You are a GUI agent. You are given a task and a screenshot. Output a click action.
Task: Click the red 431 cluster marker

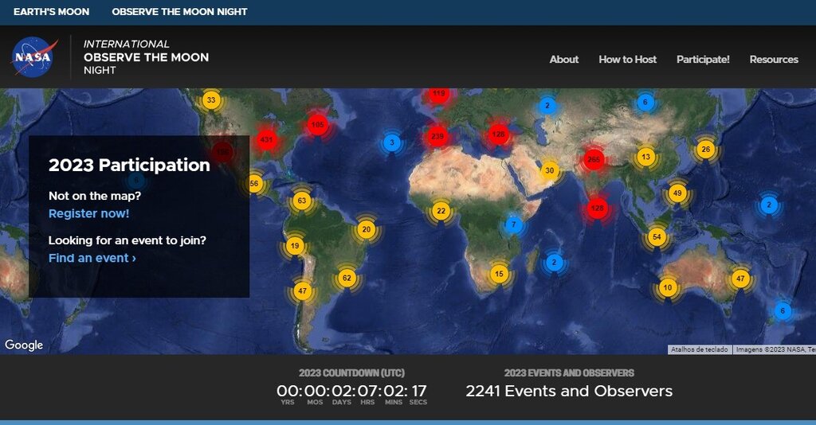(x=266, y=140)
